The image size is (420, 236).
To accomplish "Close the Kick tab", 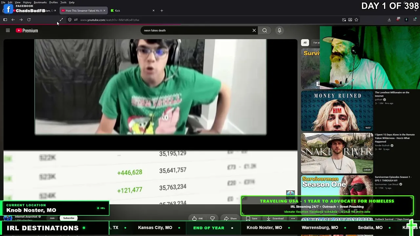I will 153,10.
